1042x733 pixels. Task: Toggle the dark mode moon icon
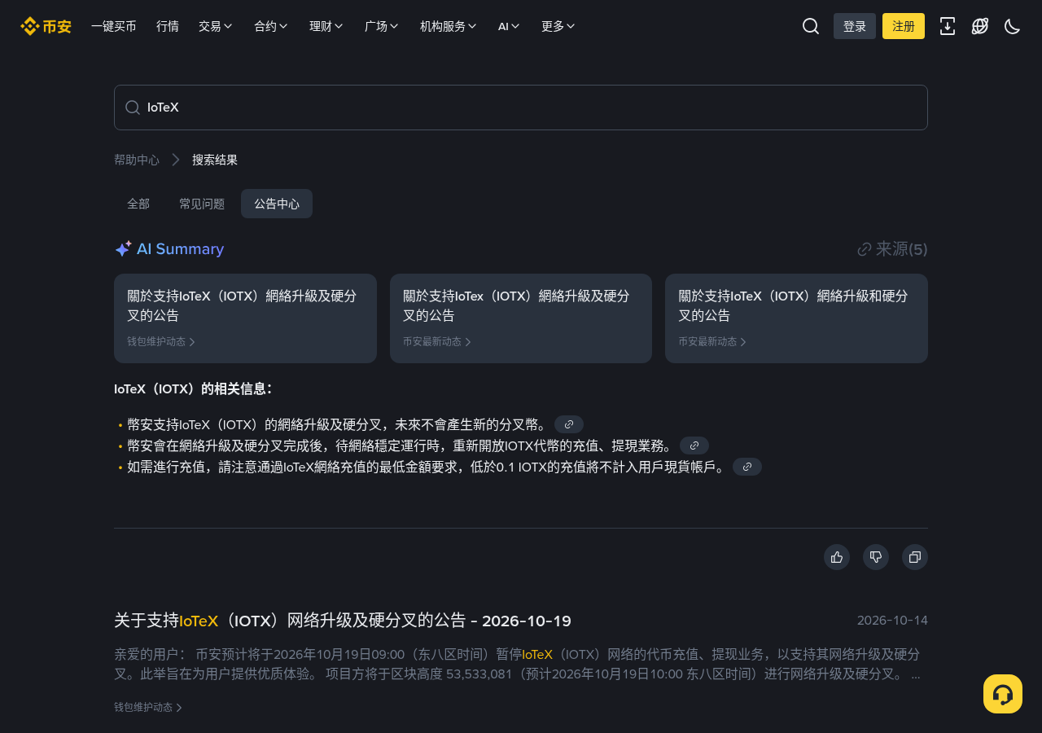pos(1013,26)
